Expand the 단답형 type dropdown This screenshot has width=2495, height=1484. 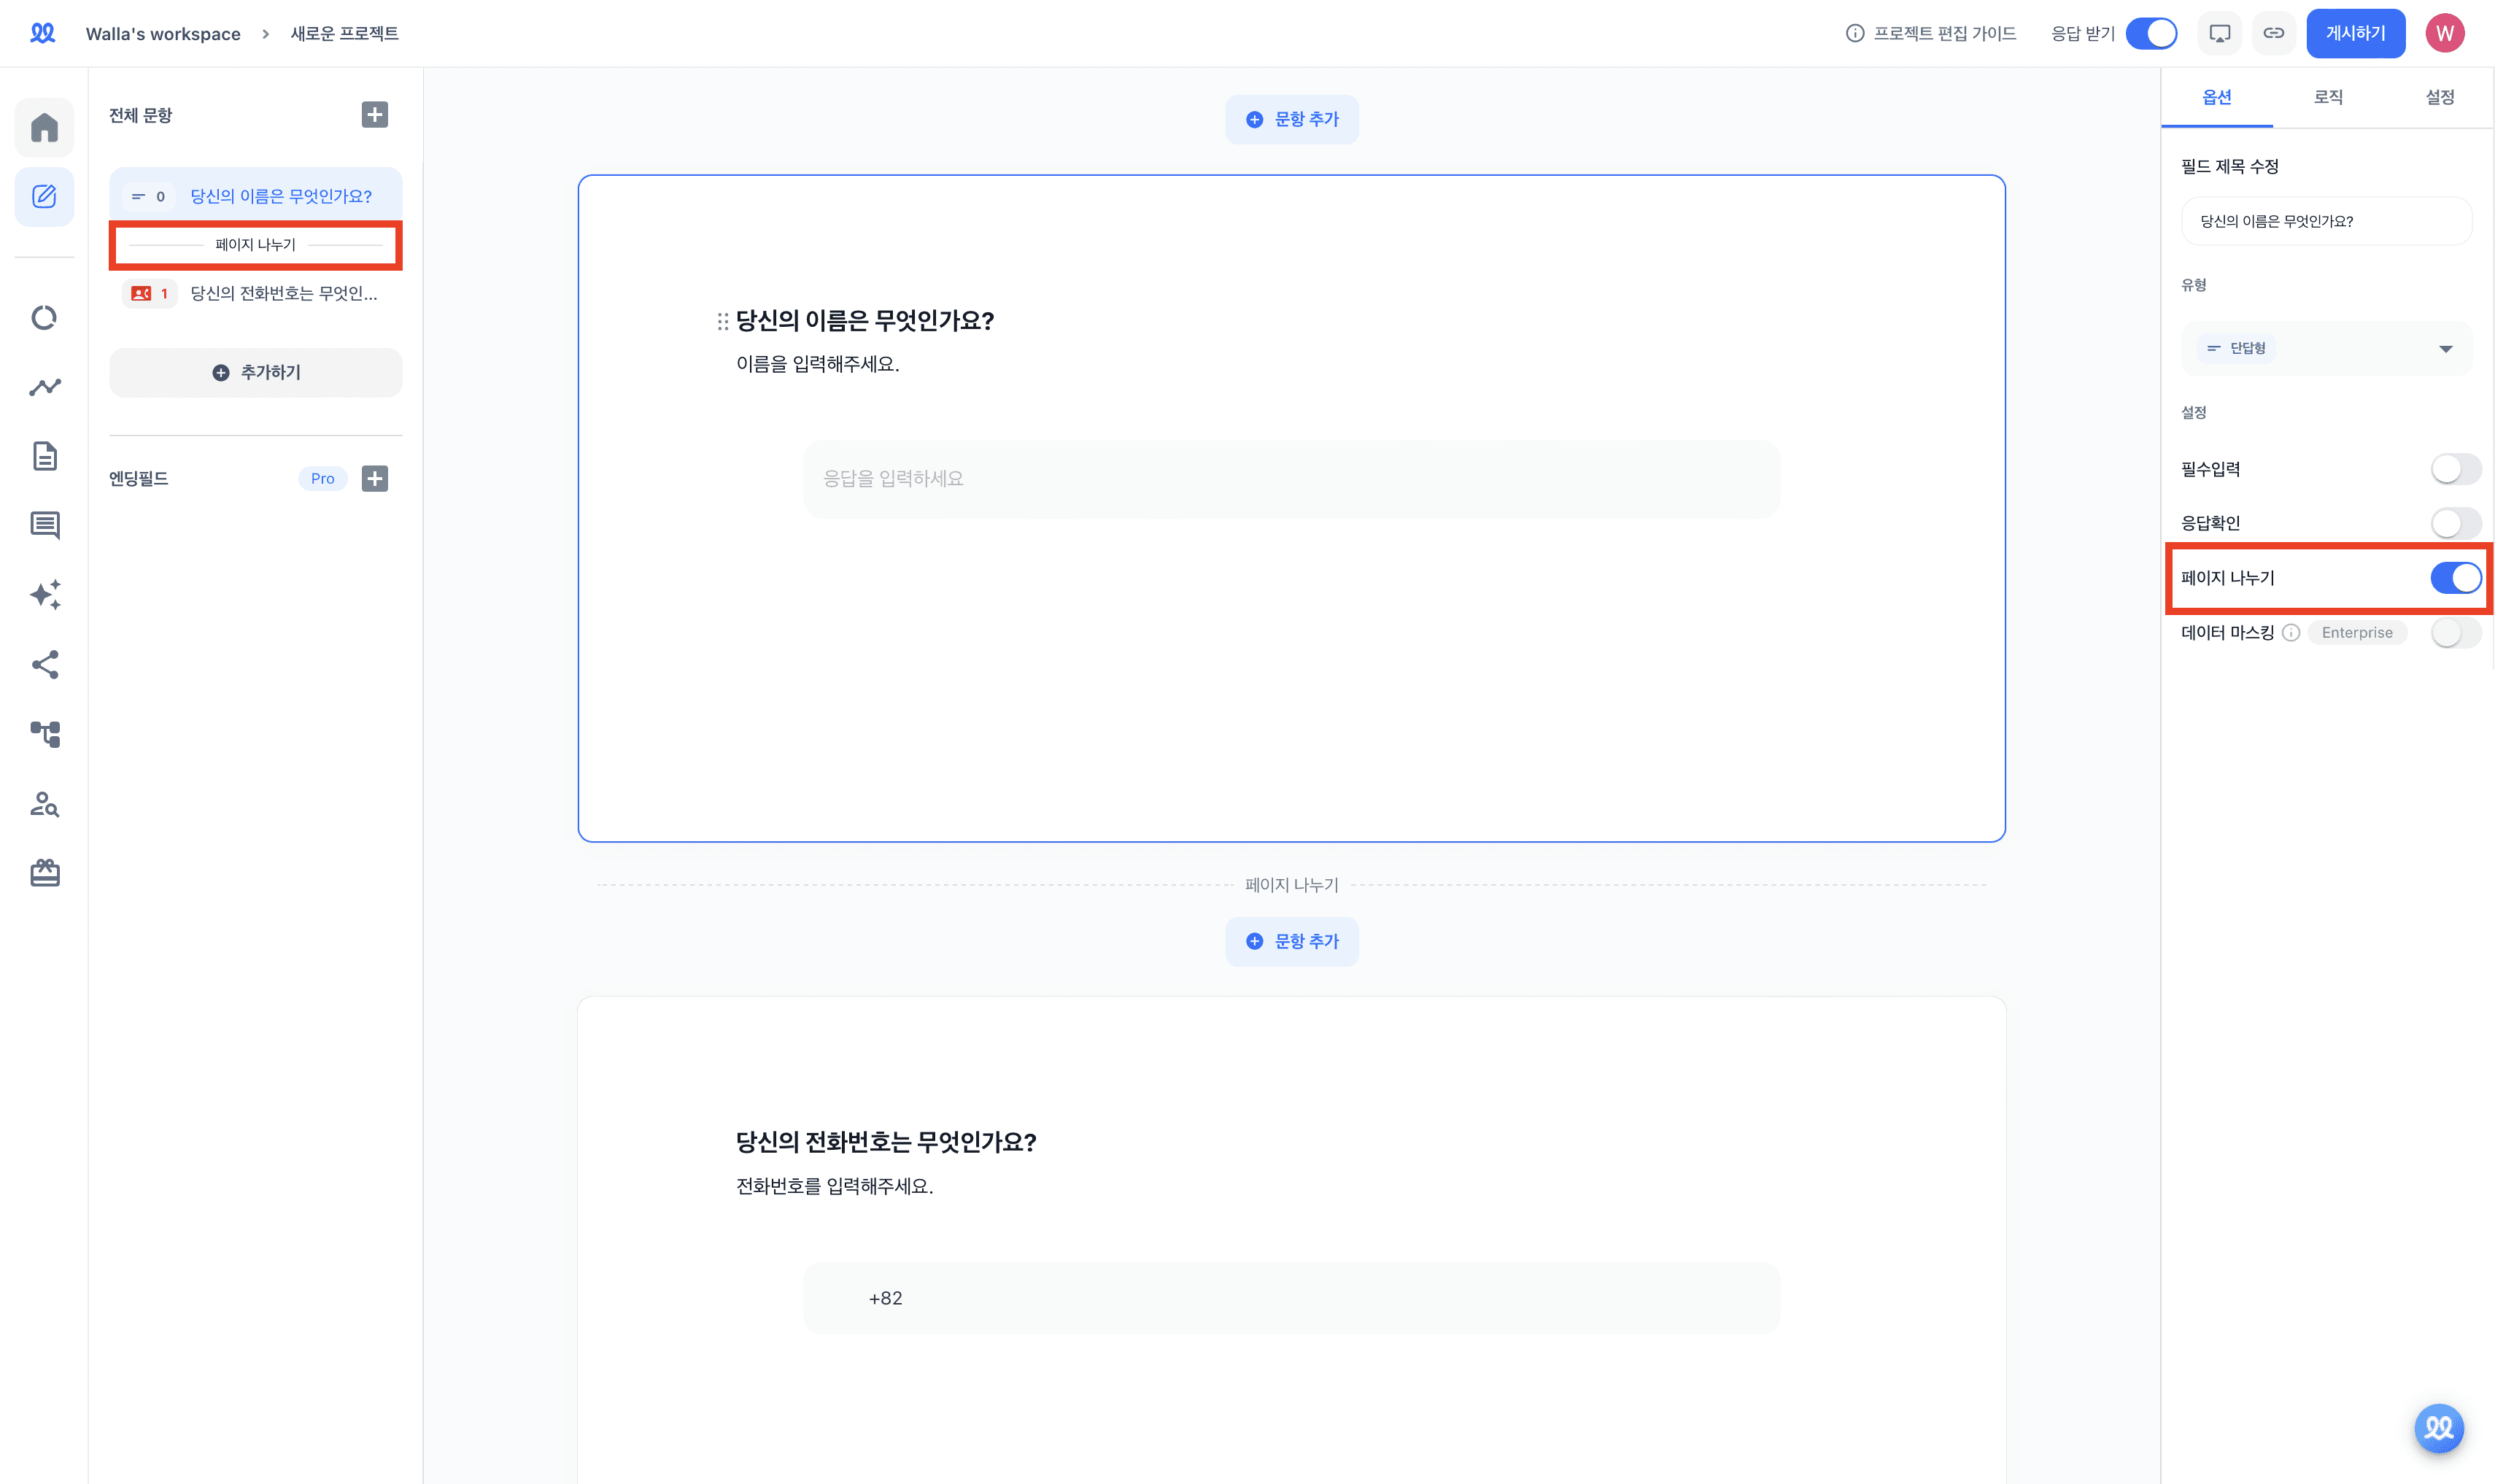pyautogui.click(x=2326, y=348)
